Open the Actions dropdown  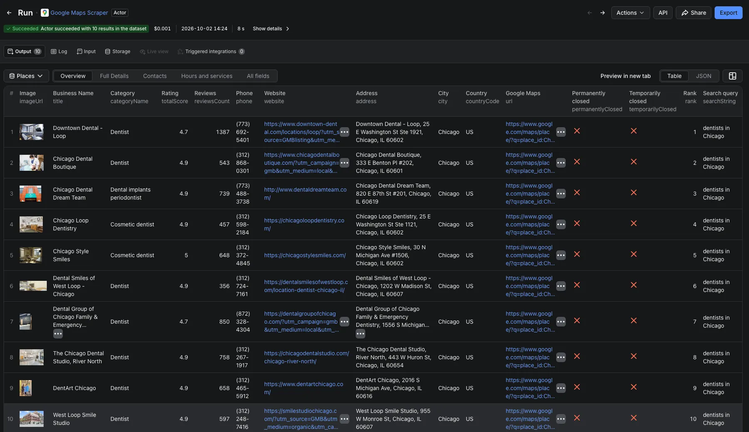630,13
